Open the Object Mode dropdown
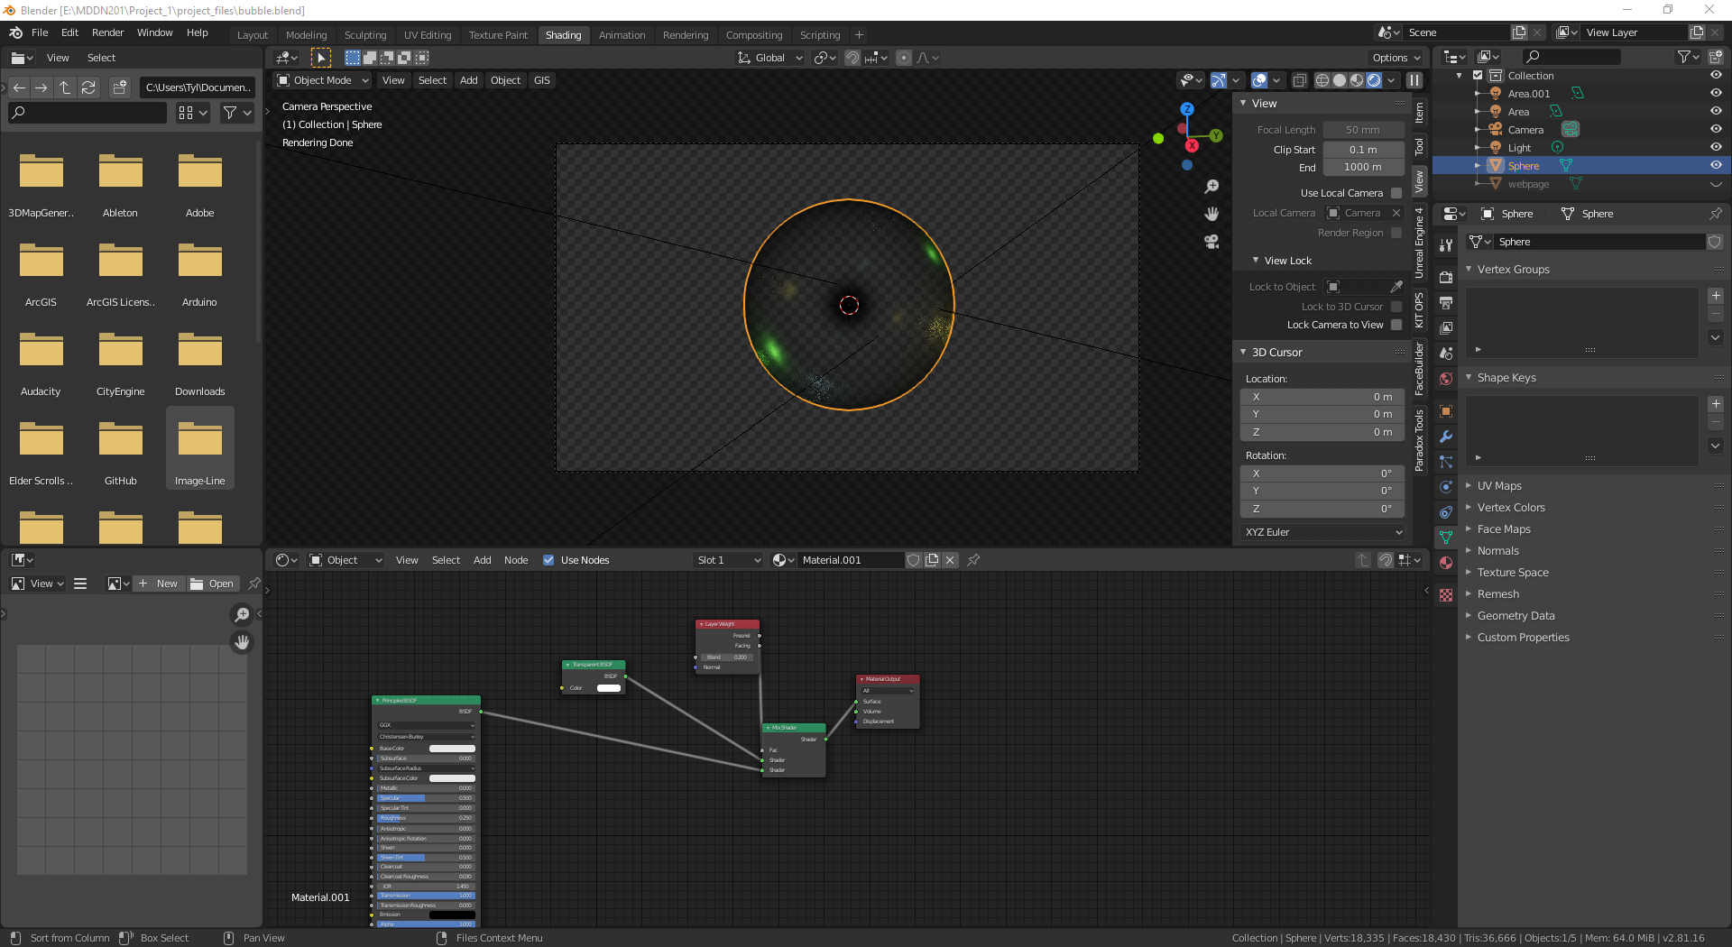 [x=323, y=80]
